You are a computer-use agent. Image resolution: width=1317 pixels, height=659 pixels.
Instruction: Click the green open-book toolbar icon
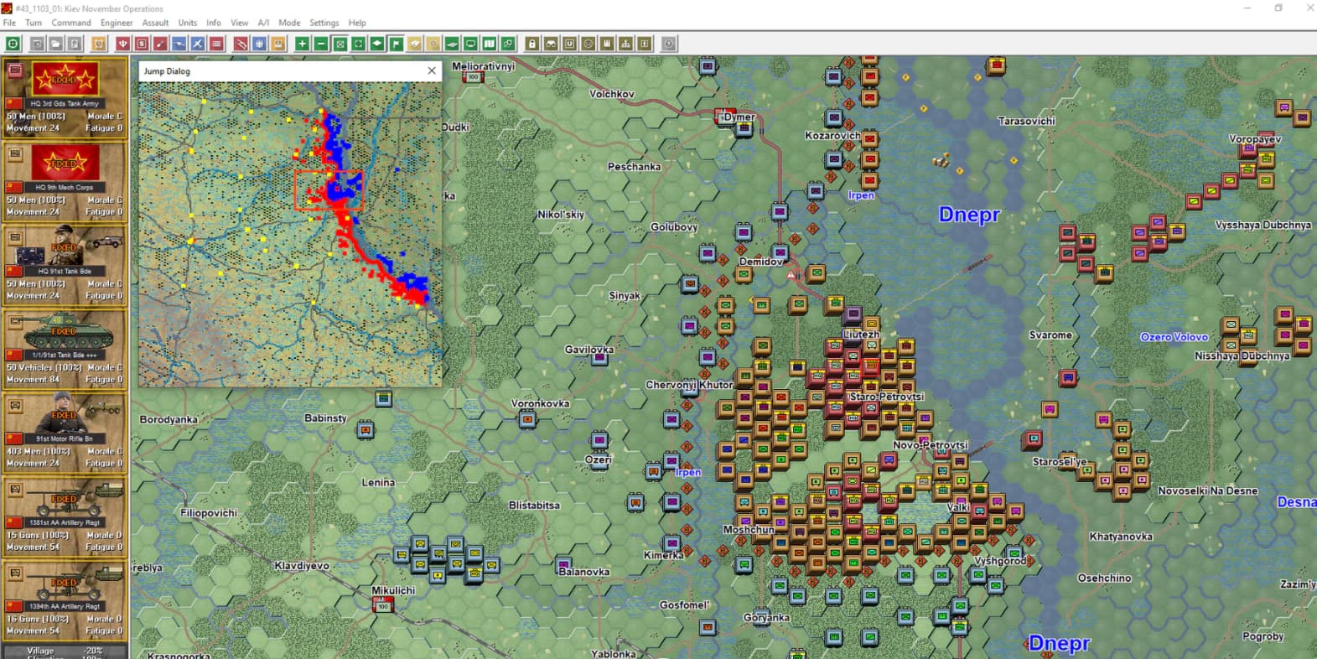click(489, 44)
